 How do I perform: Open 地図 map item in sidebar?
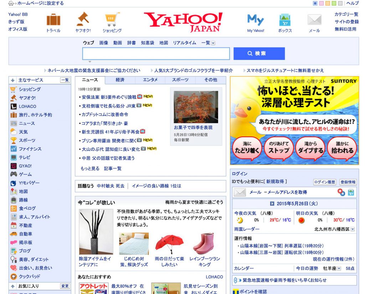[x=23, y=191]
